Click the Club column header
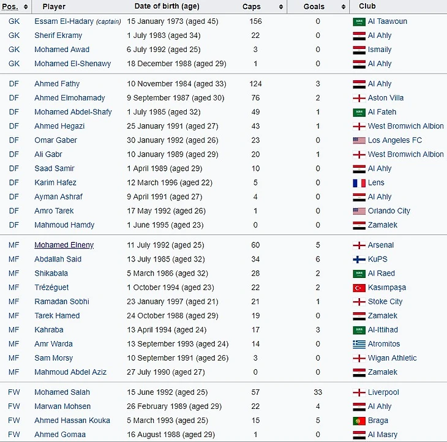Viewport: 447px width, 442px height. point(367,7)
